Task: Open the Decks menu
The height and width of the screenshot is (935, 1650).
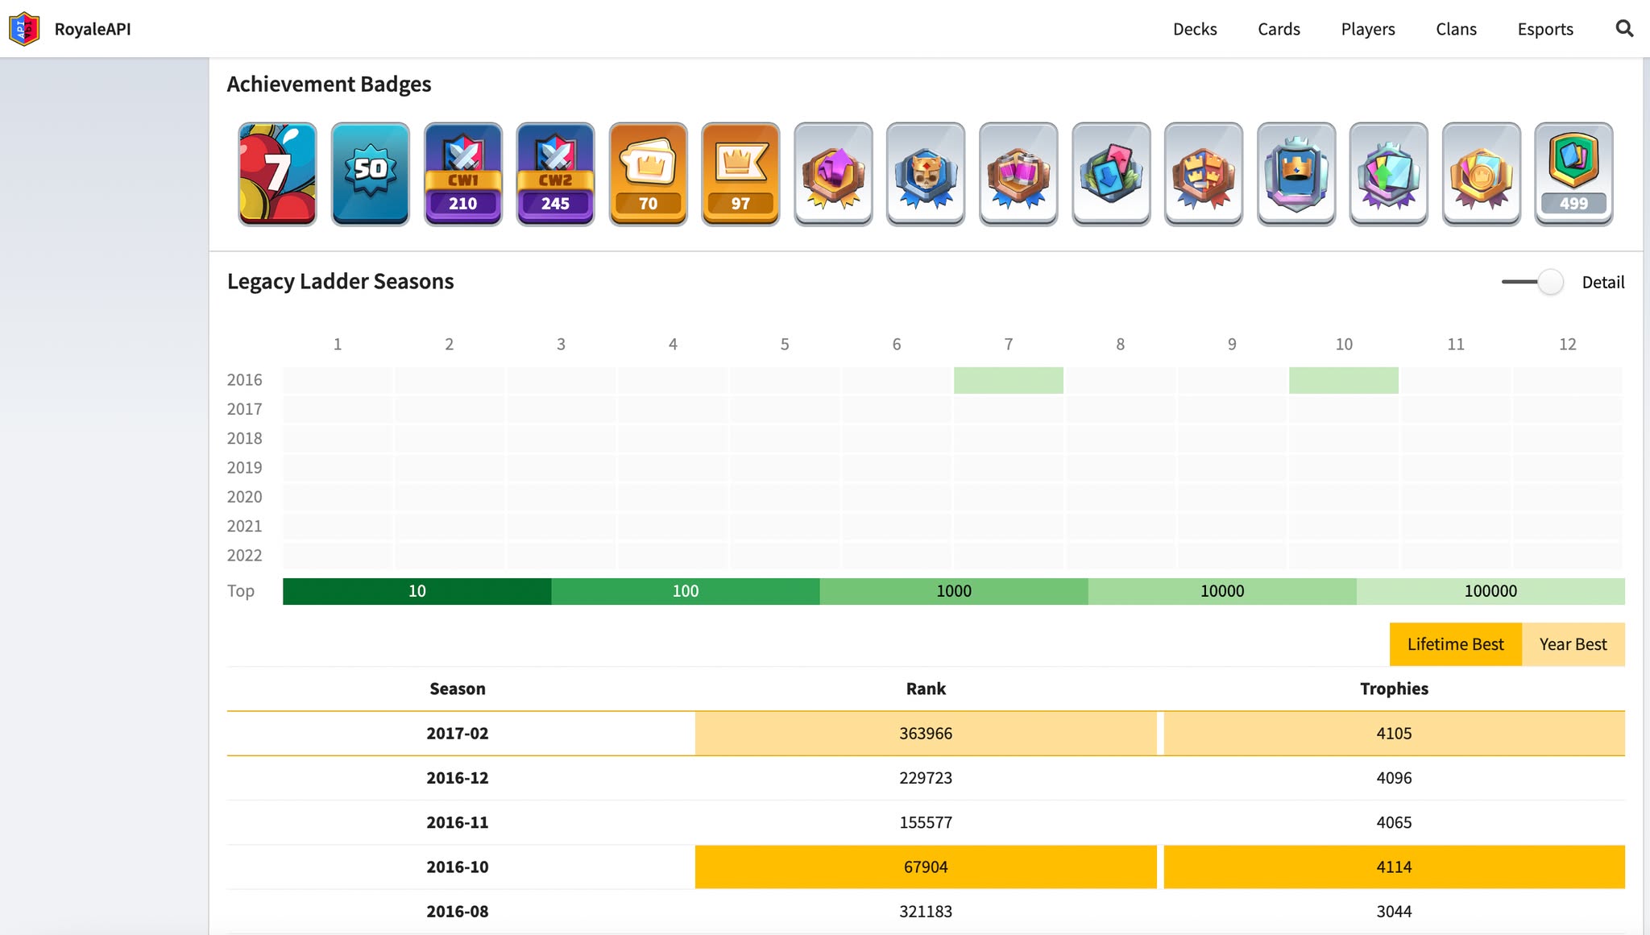Action: coord(1195,29)
